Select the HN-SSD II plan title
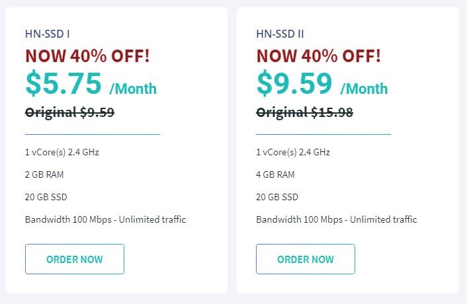This screenshot has width=467, height=304. click(x=280, y=34)
